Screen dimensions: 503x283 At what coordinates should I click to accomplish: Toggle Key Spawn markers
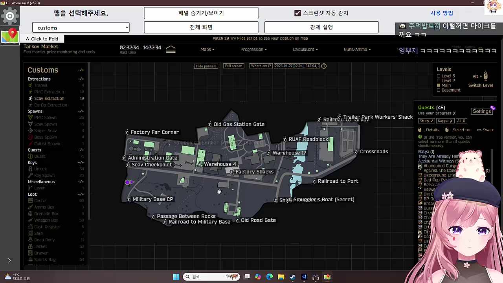pos(44,176)
